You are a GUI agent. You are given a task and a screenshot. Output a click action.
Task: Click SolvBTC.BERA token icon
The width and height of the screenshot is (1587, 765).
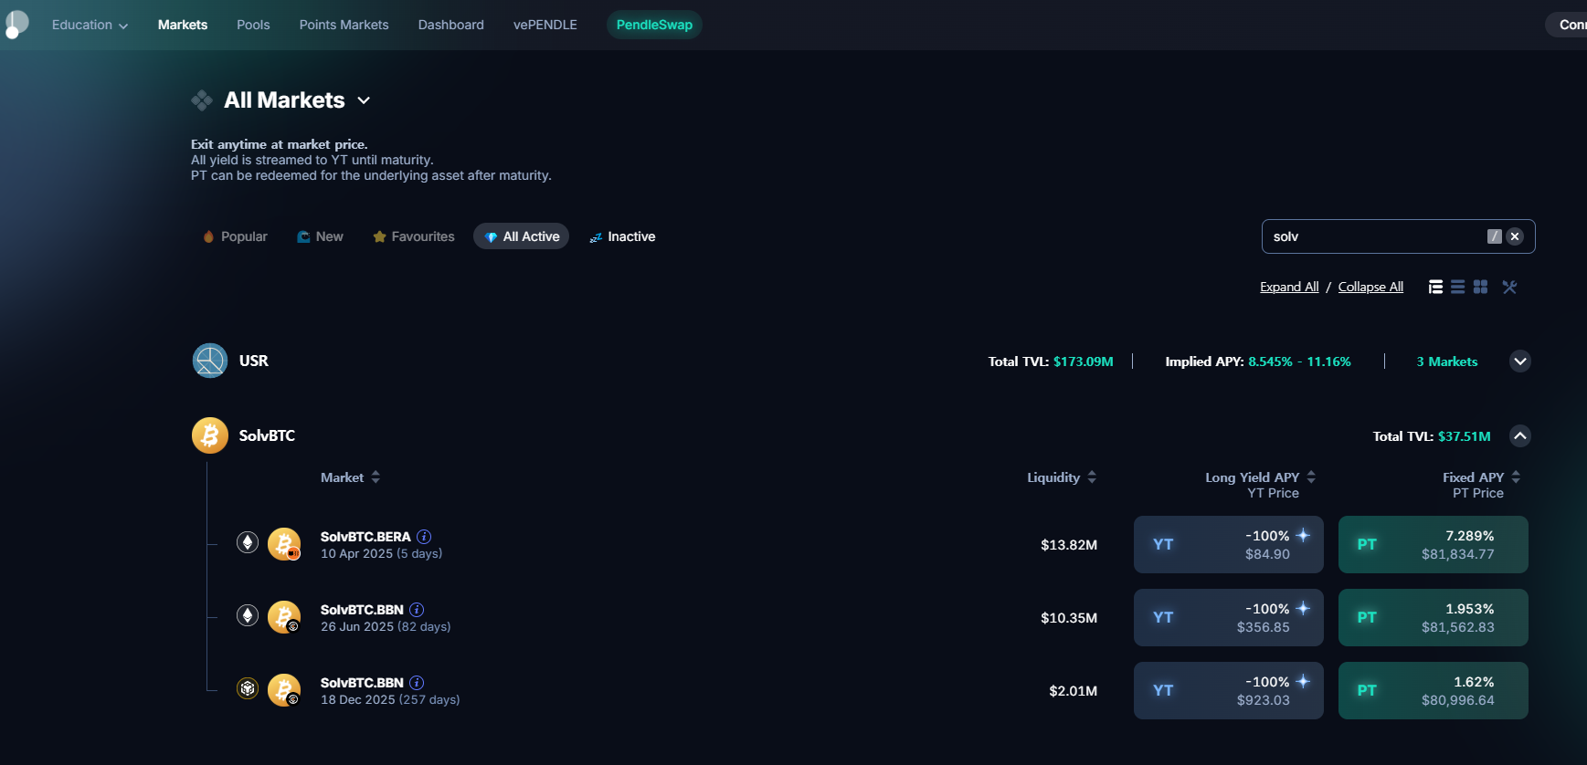pyautogui.click(x=284, y=543)
